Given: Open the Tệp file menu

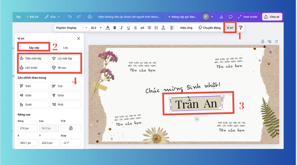Looking at the screenshot, I should pyautogui.click(x=18, y=17).
